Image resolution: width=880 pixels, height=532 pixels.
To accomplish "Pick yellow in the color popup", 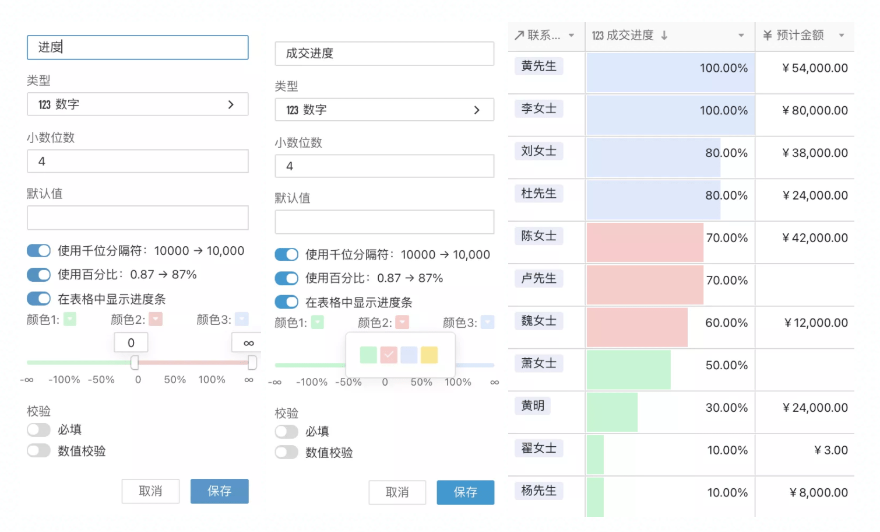I will (430, 355).
